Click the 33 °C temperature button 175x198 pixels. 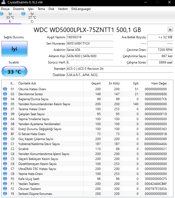[x=14, y=72]
